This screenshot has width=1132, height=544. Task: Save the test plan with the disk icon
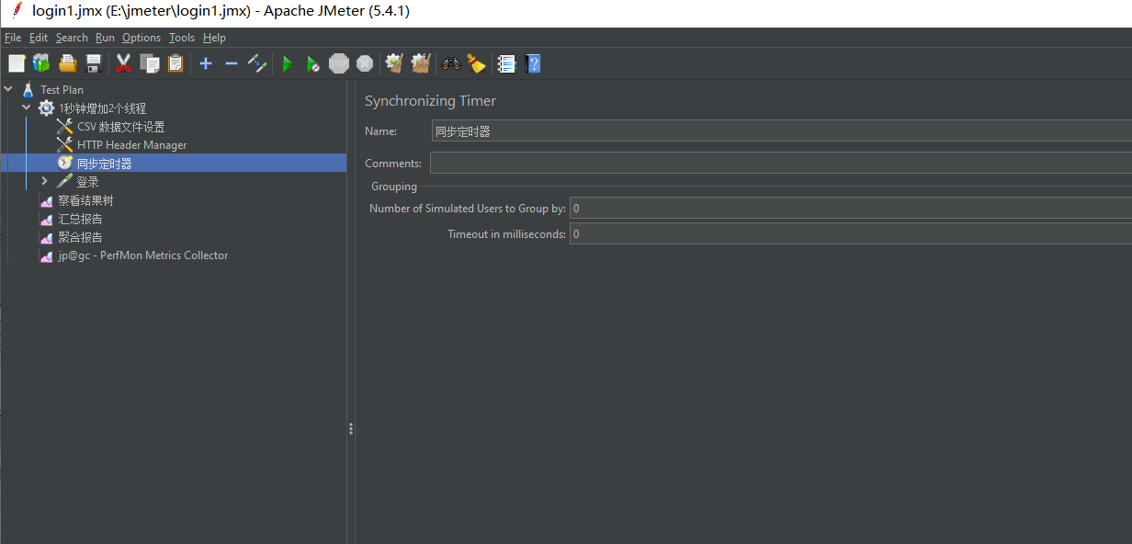(93, 63)
